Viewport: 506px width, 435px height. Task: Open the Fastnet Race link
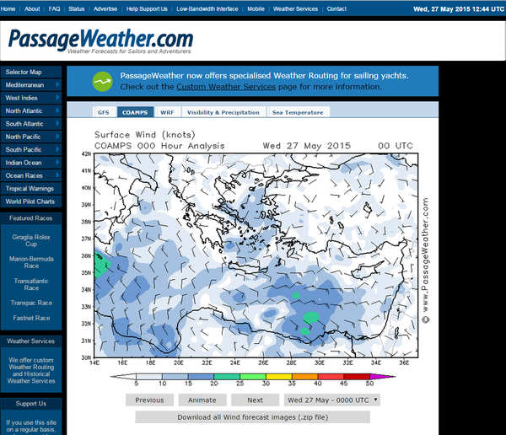[x=31, y=318]
